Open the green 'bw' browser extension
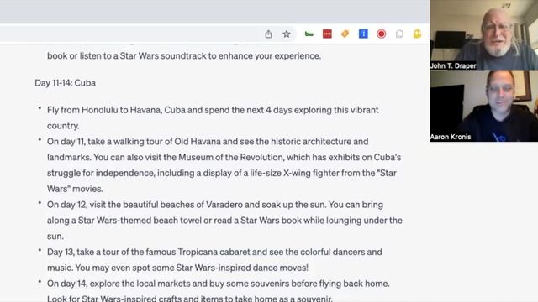The height and width of the screenshot is (302, 538). (309, 34)
